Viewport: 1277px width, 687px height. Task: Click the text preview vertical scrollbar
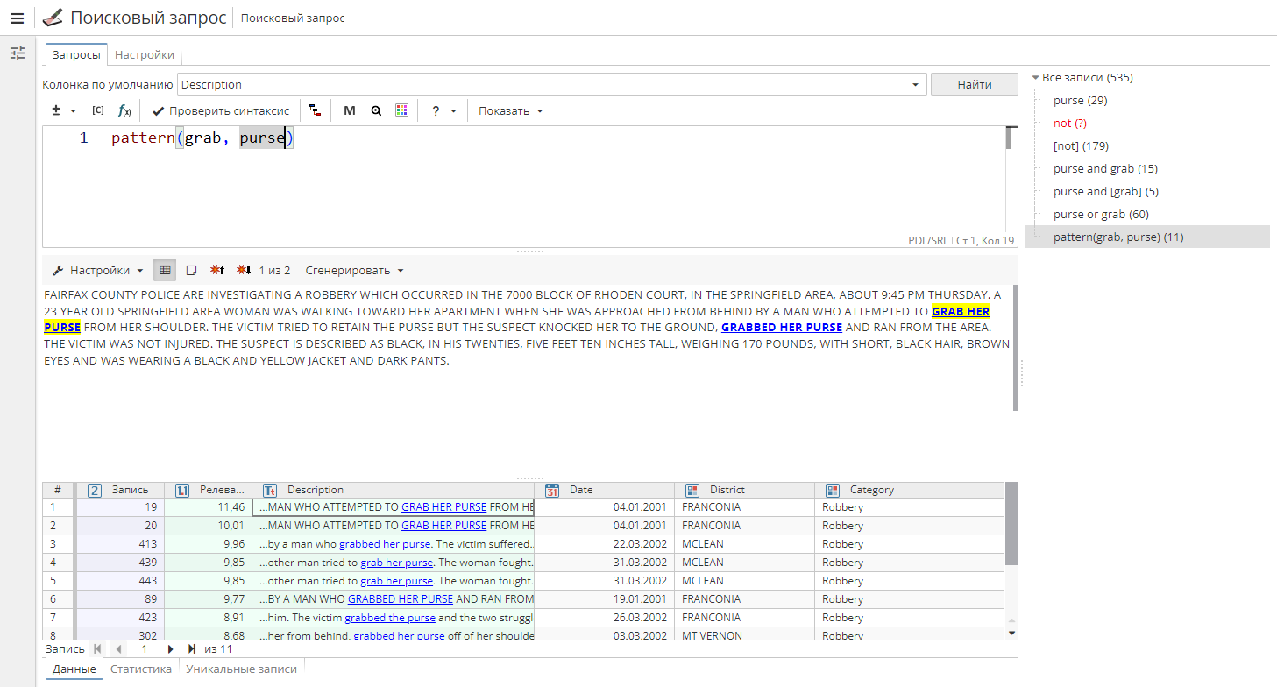(x=1016, y=347)
